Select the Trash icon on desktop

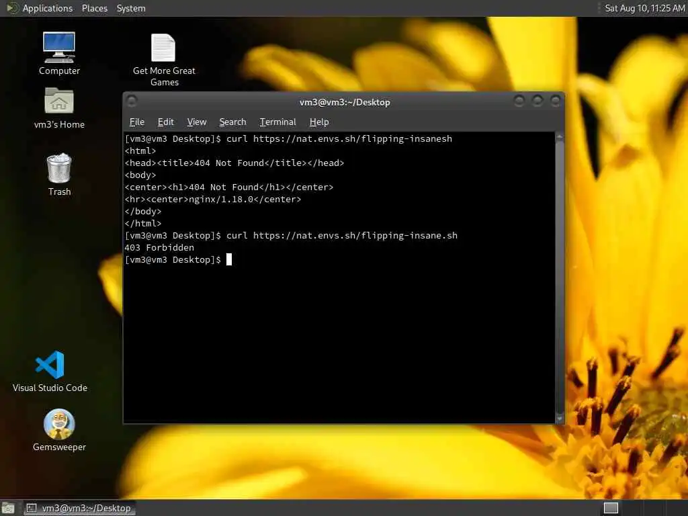(x=59, y=175)
